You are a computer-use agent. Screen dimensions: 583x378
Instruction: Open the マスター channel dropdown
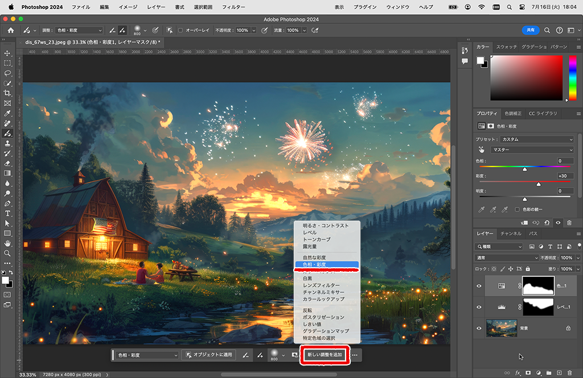(x=532, y=149)
